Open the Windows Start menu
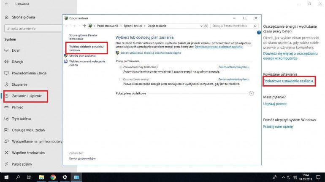The width and height of the screenshot is (325, 182). pyautogui.click(x=6, y=177)
